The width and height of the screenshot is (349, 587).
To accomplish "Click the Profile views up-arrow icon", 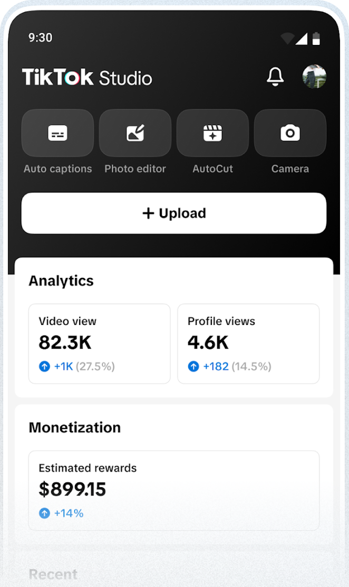I will click(193, 366).
